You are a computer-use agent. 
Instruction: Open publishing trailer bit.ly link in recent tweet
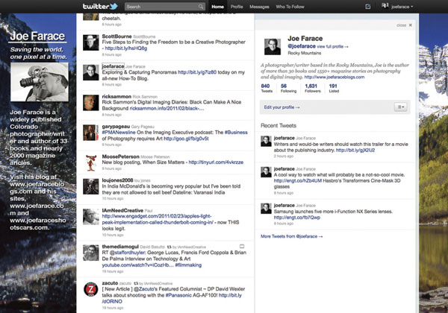pos(355,151)
